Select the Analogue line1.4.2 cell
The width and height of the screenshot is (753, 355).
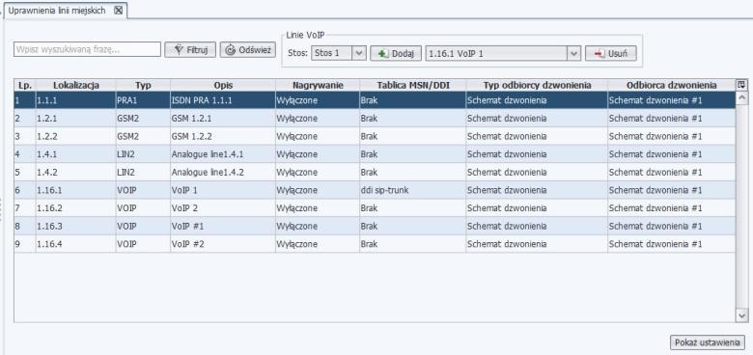[223, 172]
